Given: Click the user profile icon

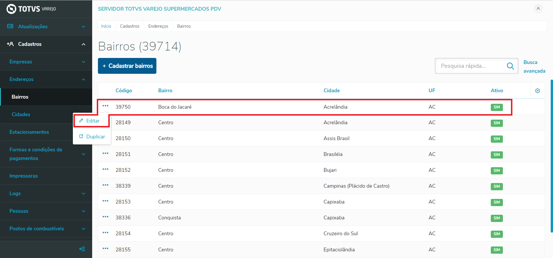Looking at the screenshot, I should click(538, 9).
